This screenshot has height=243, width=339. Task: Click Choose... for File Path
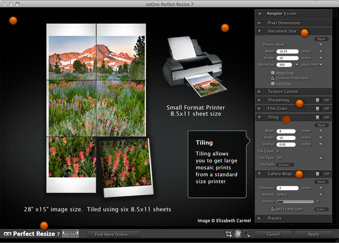pyautogui.click(x=285, y=165)
